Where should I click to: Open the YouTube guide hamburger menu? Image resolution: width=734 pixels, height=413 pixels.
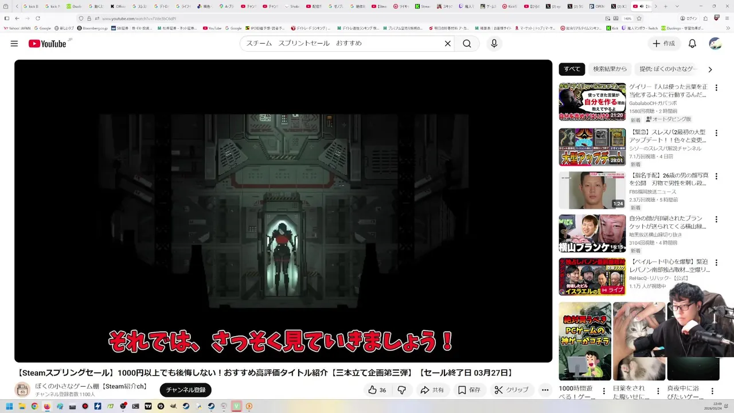point(14,44)
